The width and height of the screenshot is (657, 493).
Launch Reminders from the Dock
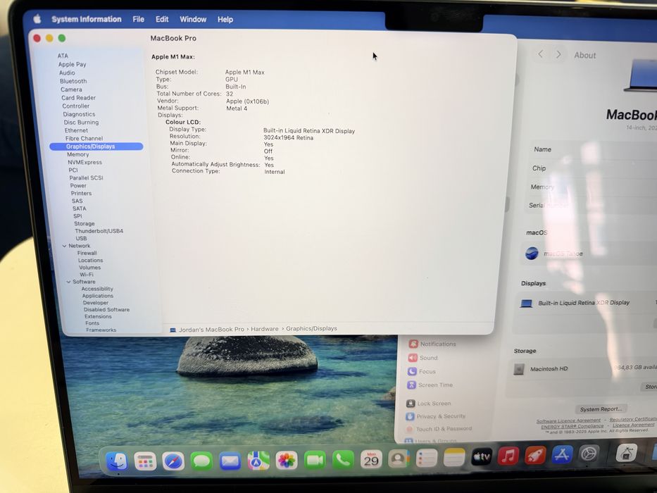[x=427, y=458]
